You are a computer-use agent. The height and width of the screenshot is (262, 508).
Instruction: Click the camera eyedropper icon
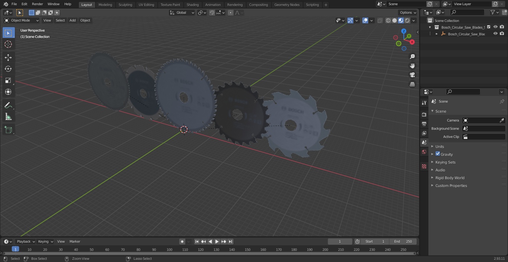point(502,120)
